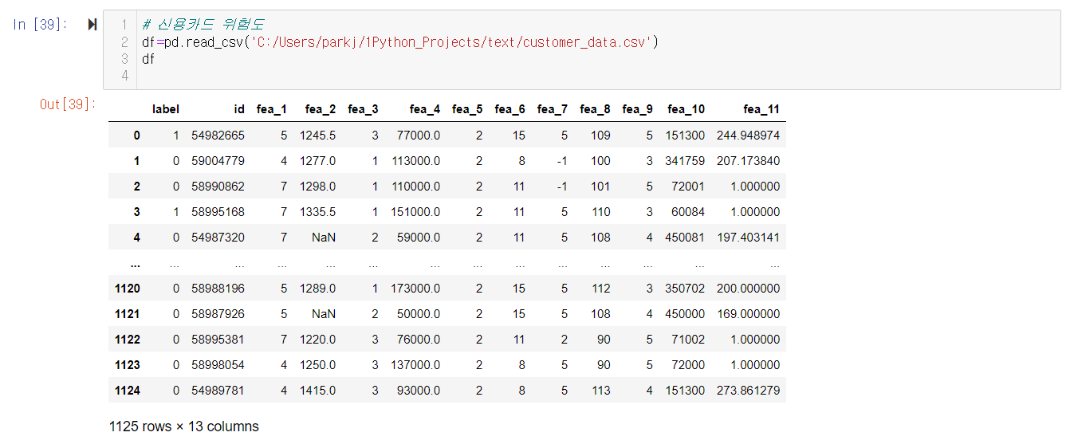
Task: Click fea_4 value 151000.0
Action: tap(415, 212)
